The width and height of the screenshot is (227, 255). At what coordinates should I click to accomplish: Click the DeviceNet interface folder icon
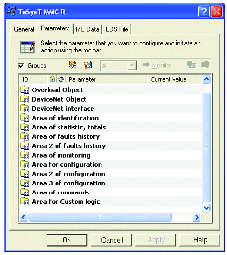(x=25, y=108)
